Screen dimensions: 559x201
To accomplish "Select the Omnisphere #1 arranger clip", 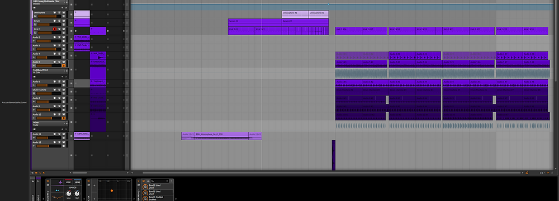I will 295,15.
